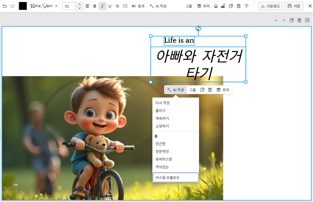Toggle underline on the text
The image size is (313, 202).
click(x=110, y=6)
